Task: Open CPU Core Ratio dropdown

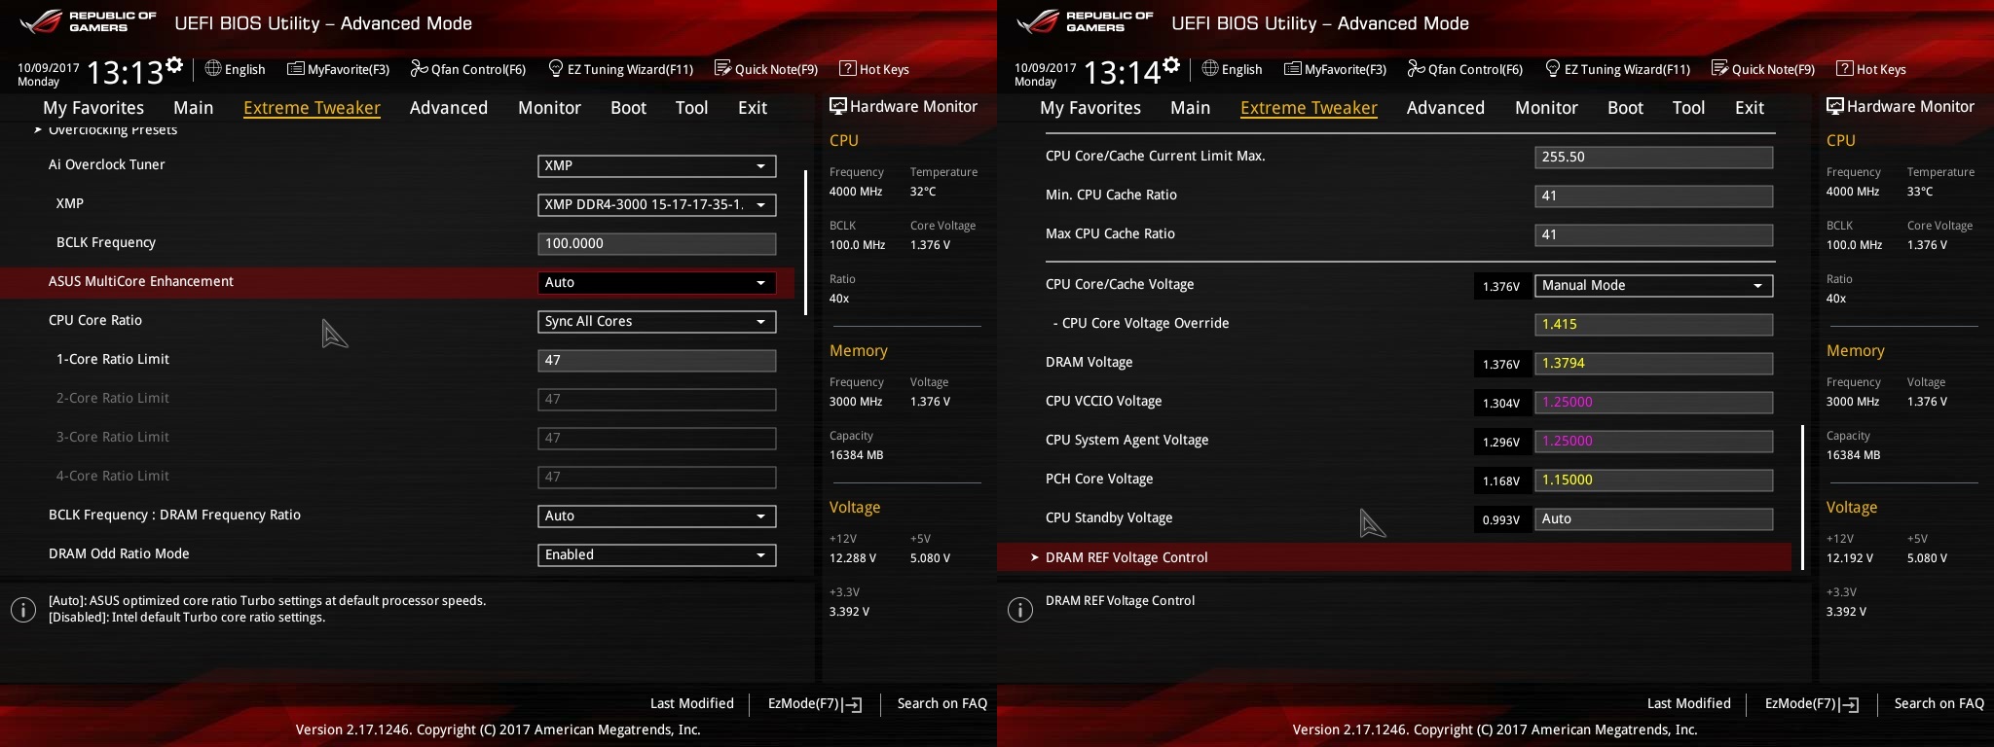Action: pyautogui.click(x=656, y=322)
